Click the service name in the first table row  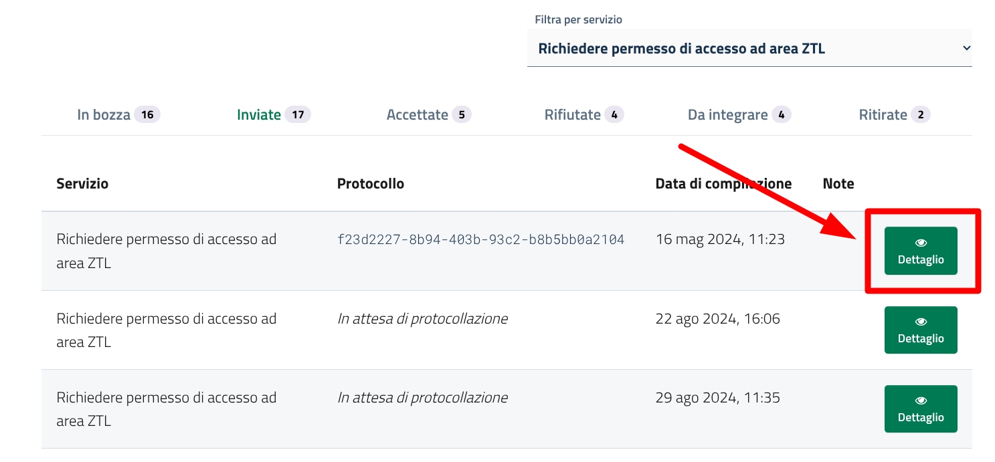166,251
